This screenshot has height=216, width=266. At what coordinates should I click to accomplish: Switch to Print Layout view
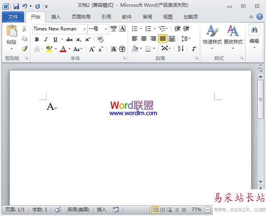click(x=155, y=210)
